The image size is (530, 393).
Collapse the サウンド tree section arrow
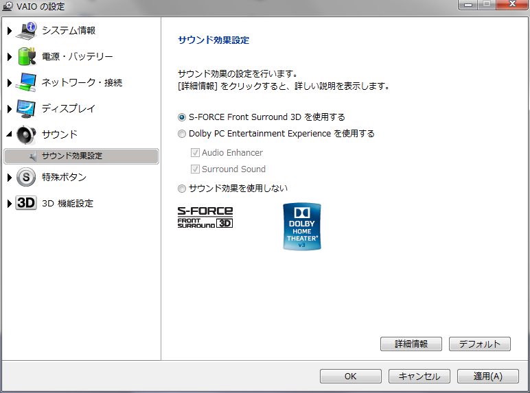[9, 134]
